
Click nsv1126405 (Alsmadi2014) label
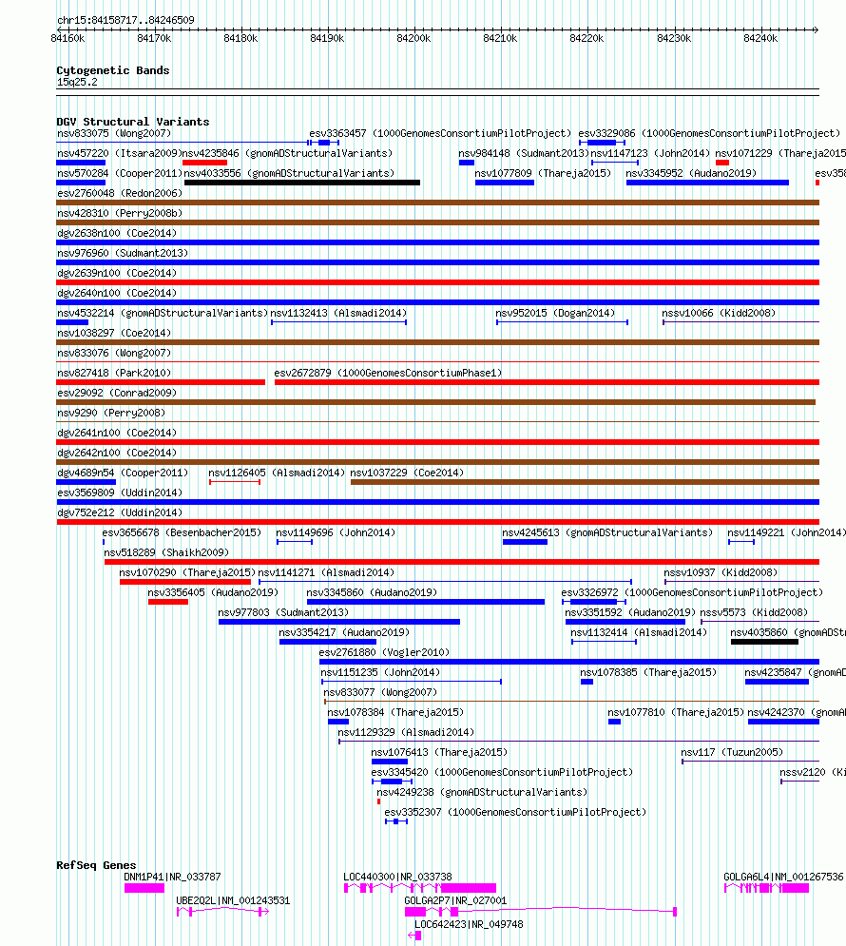click(277, 473)
